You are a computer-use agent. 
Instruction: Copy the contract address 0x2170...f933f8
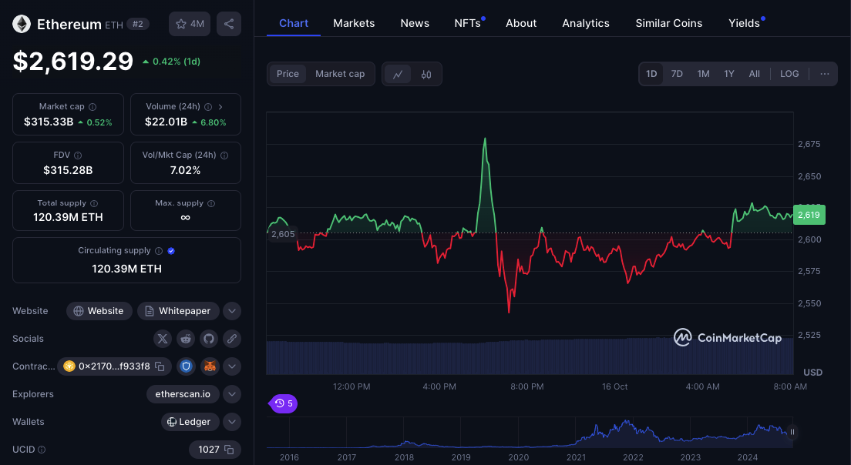(x=160, y=366)
